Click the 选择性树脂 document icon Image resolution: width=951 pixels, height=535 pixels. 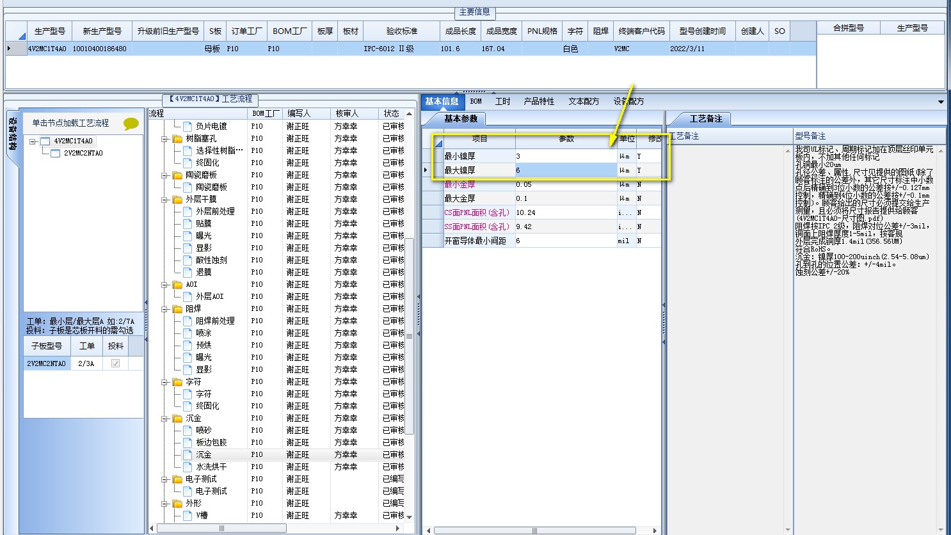click(x=188, y=150)
